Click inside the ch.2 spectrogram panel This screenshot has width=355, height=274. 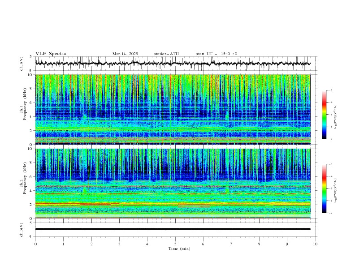173,184
